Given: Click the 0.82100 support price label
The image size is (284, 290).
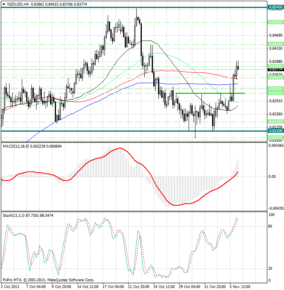Looking at the screenshot, I should [x=275, y=131].
